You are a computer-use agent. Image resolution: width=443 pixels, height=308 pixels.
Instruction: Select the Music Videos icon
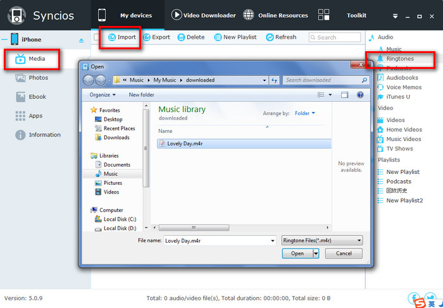pyautogui.click(x=380, y=139)
